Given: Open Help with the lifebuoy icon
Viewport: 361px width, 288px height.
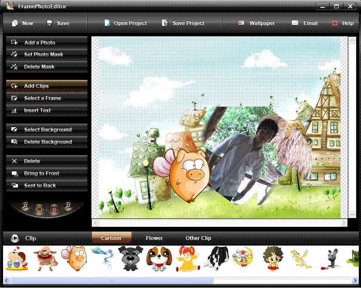Looking at the screenshot, I should click(335, 23).
